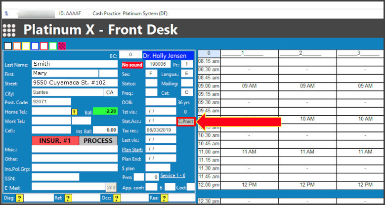Click the BC field showing 0
385x205 pixels.
130,54
